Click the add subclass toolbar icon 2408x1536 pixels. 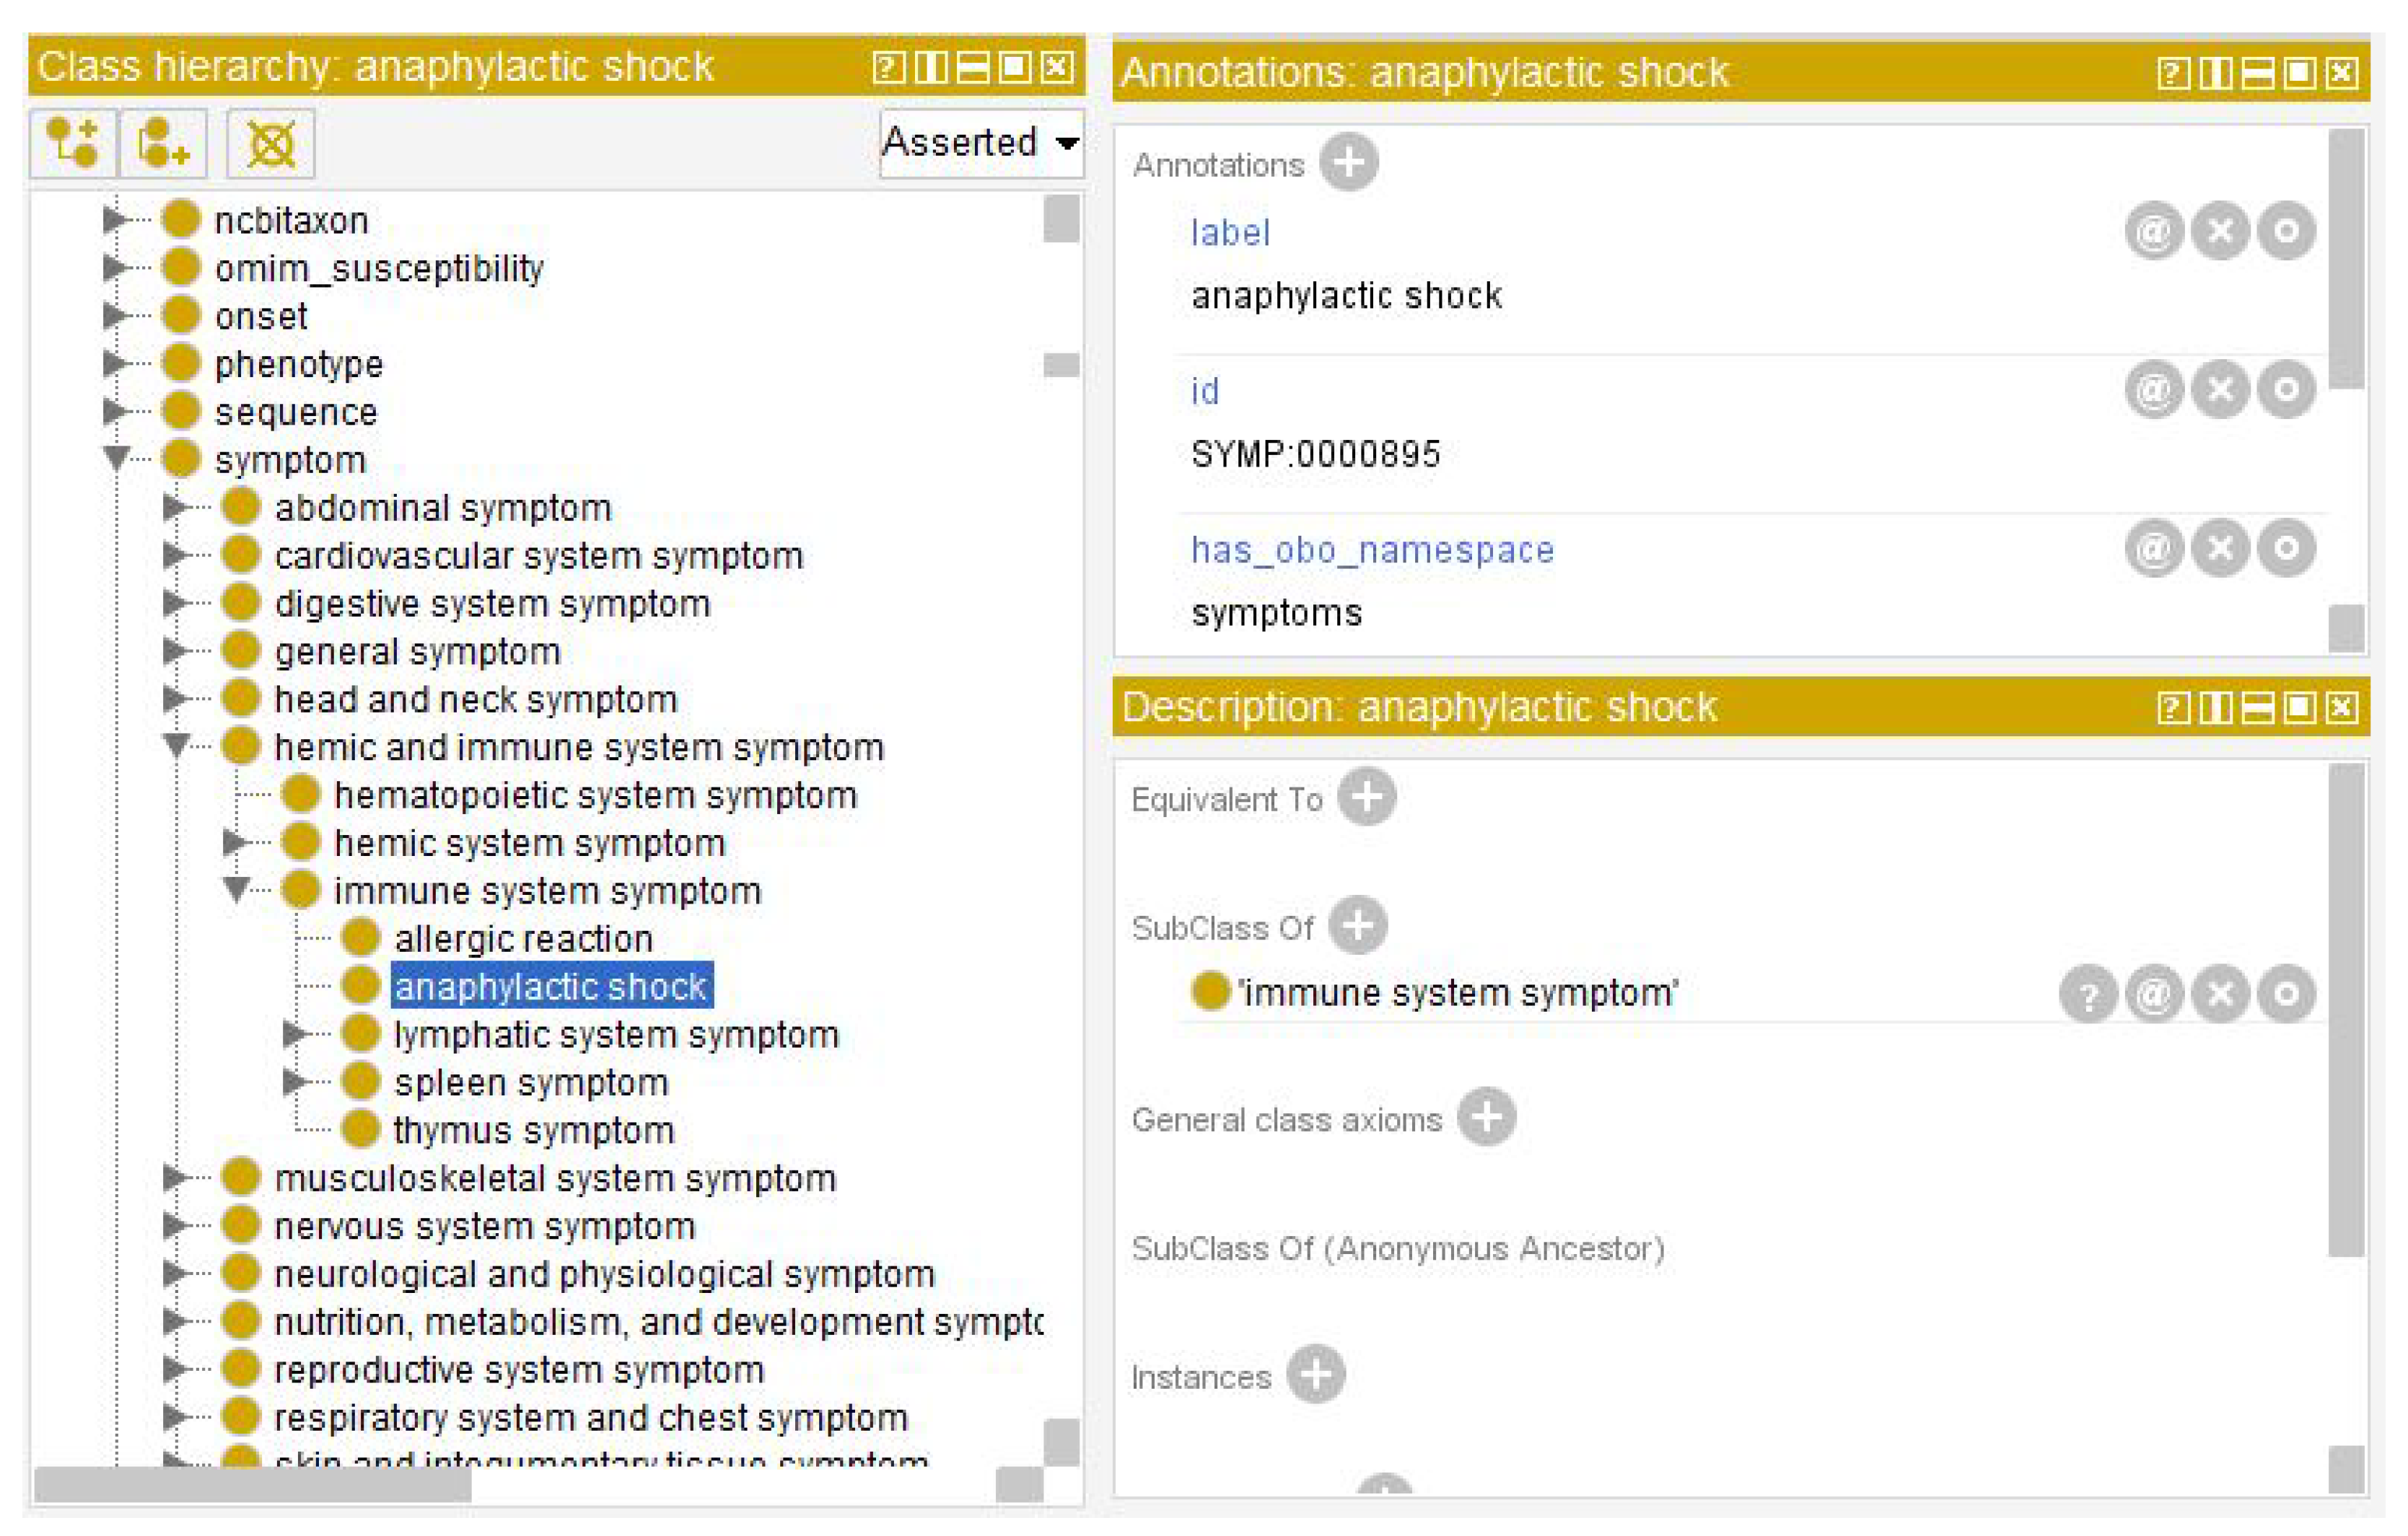73,143
